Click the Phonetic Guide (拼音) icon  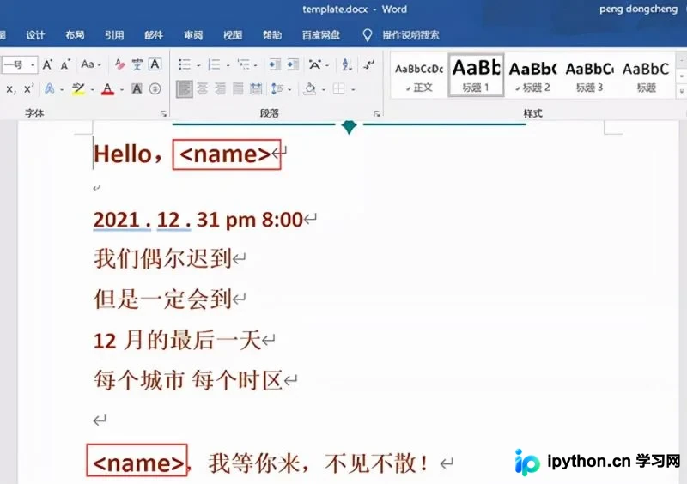click(137, 65)
